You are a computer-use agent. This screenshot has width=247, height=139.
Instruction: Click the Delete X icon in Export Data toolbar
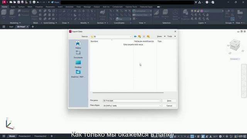(144, 36)
